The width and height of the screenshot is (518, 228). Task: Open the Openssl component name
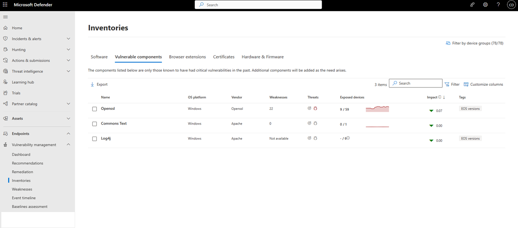point(108,109)
